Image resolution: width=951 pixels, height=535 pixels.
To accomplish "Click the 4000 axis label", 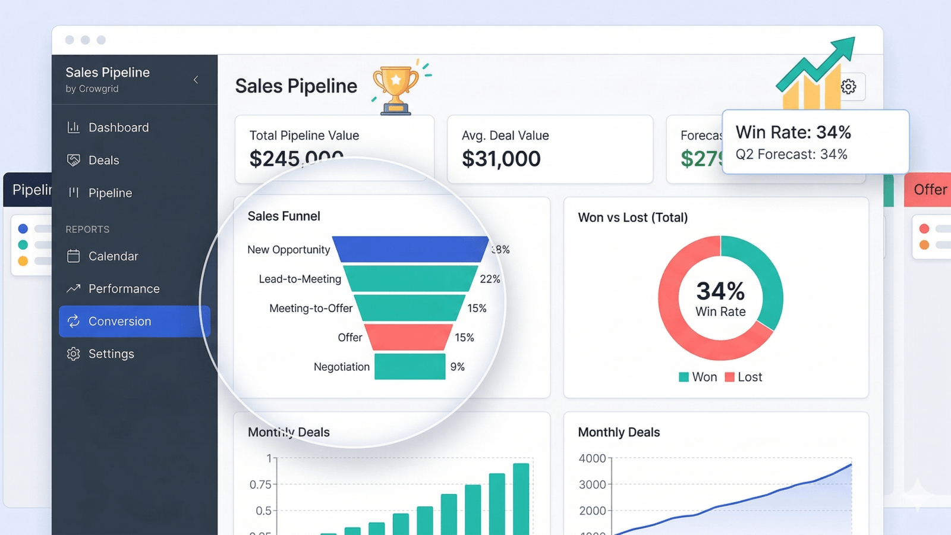I will tap(592, 458).
